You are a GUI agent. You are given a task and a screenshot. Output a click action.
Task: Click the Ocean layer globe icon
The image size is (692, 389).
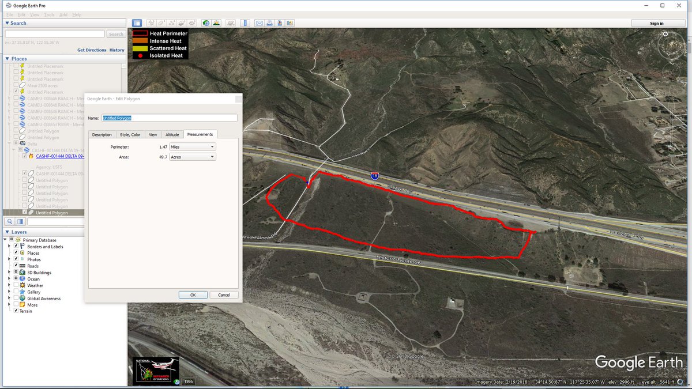tap(22, 279)
